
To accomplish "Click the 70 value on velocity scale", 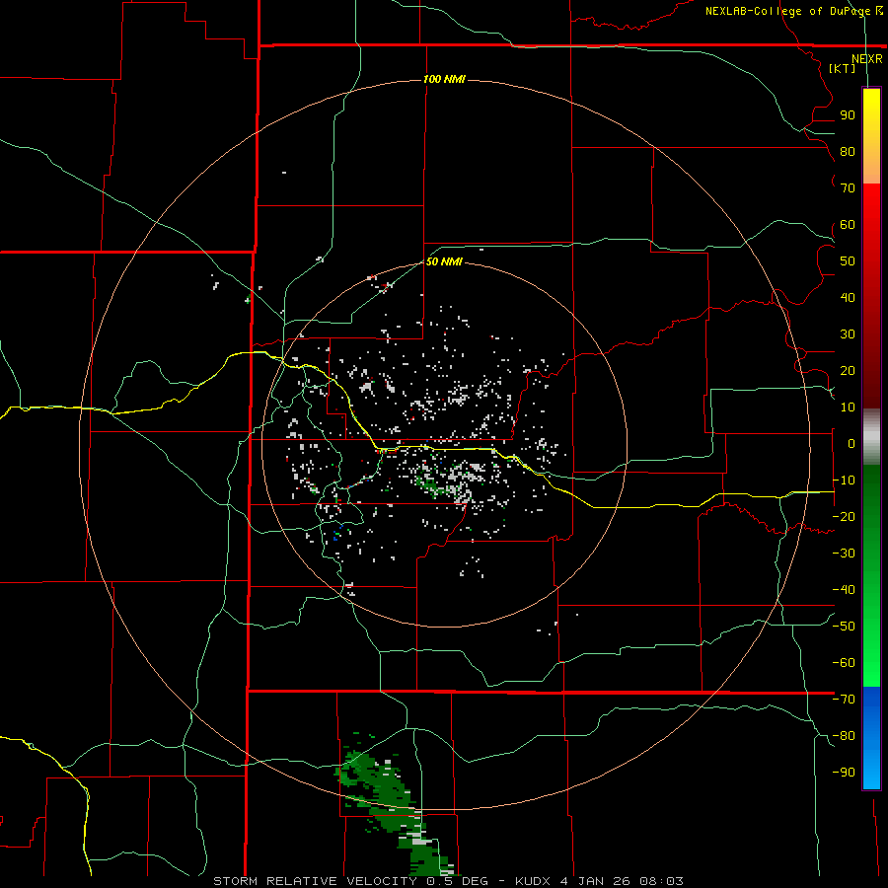I will tap(848, 188).
